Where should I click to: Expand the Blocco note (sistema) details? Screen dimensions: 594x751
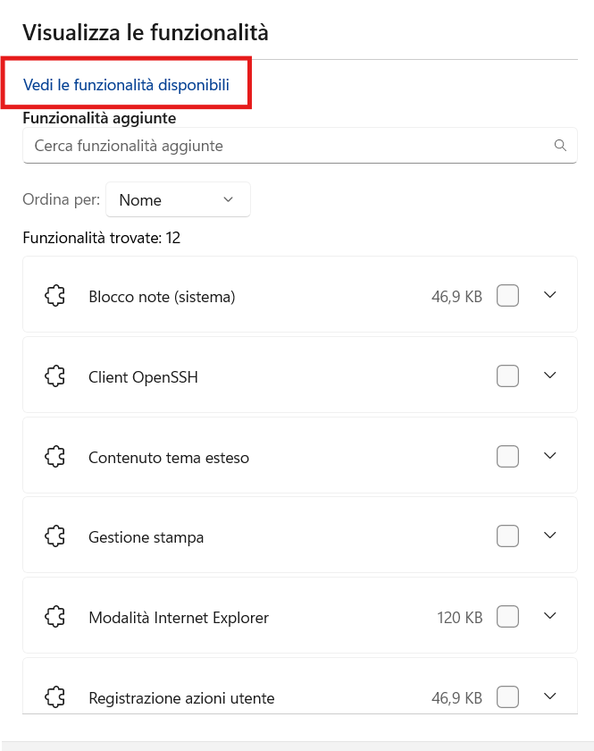click(x=550, y=295)
